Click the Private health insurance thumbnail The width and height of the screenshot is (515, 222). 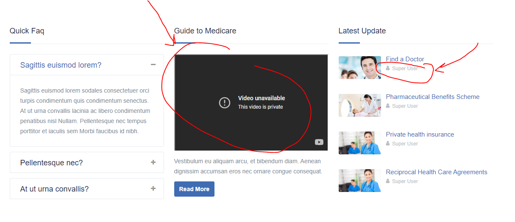pos(360,143)
